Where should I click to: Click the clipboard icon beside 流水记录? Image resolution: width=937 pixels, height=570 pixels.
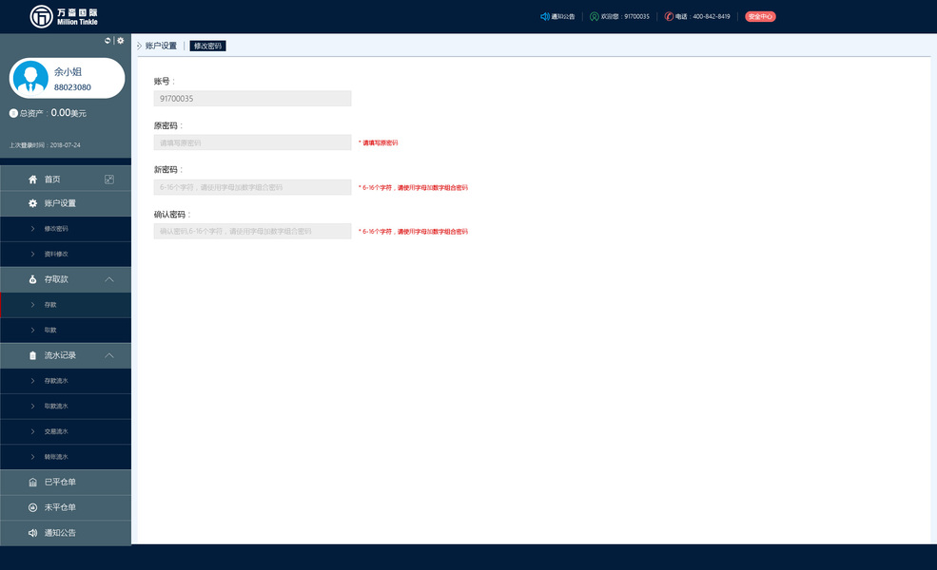coord(33,355)
